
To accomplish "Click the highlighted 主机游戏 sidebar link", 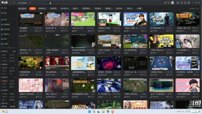I will click(x=5, y=81).
